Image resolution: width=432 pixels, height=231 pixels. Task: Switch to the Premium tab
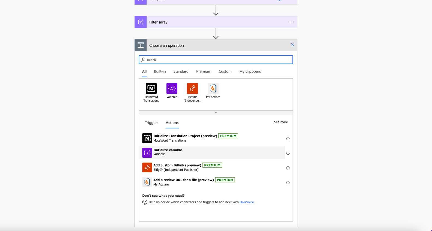(x=204, y=71)
